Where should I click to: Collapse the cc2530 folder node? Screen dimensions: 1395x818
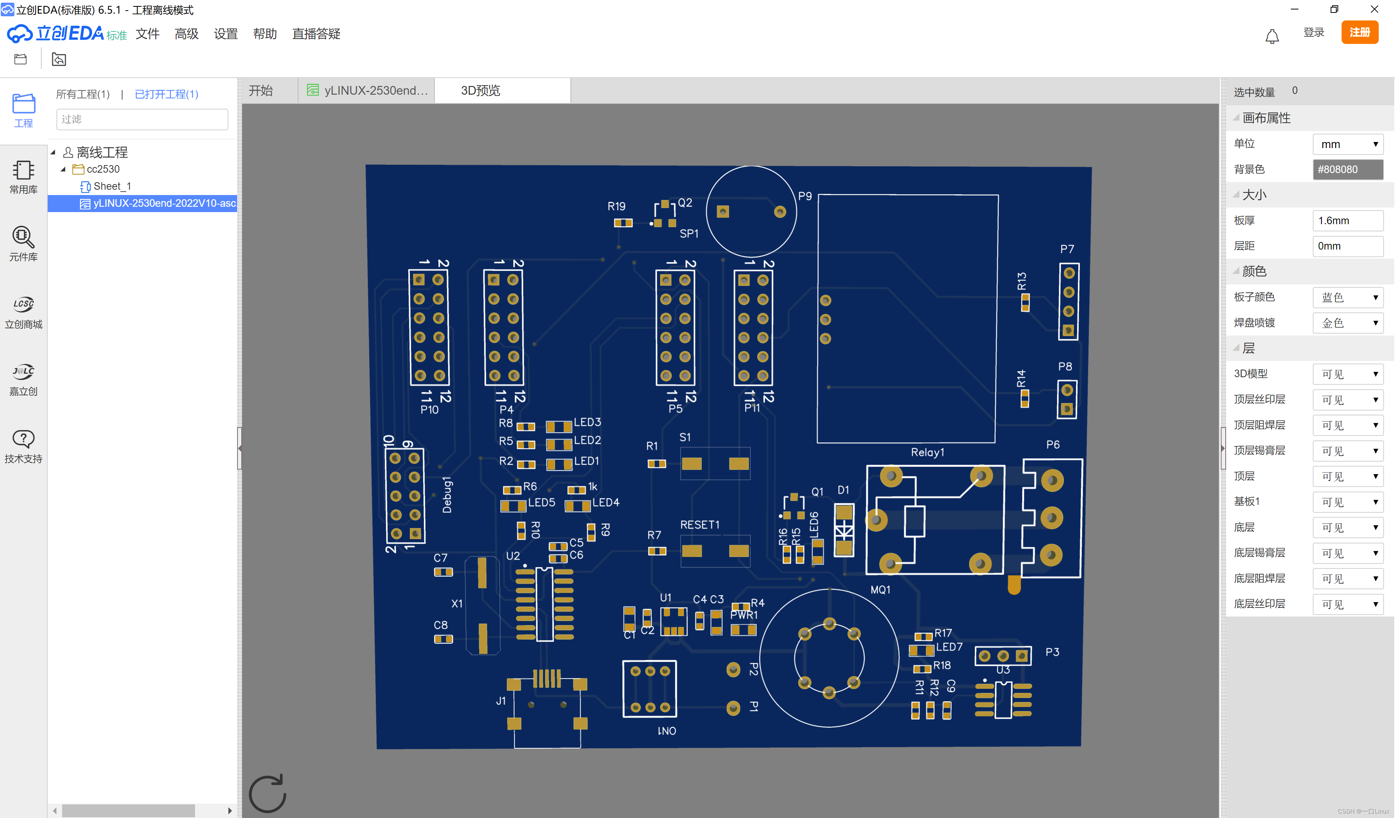pos(63,169)
